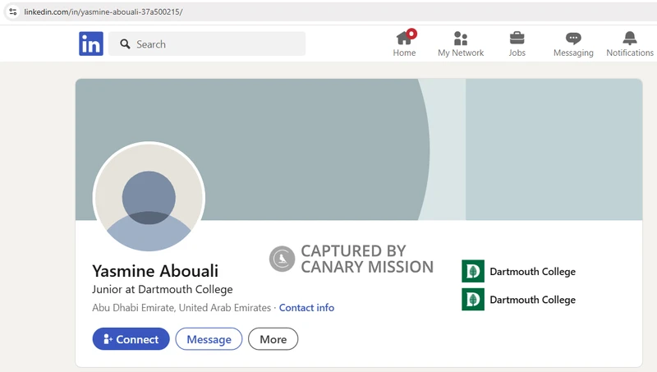Image resolution: width=657 pixels, height=372 pixels.
Task: Click the profile banner background image
Action: pos(359,149)
